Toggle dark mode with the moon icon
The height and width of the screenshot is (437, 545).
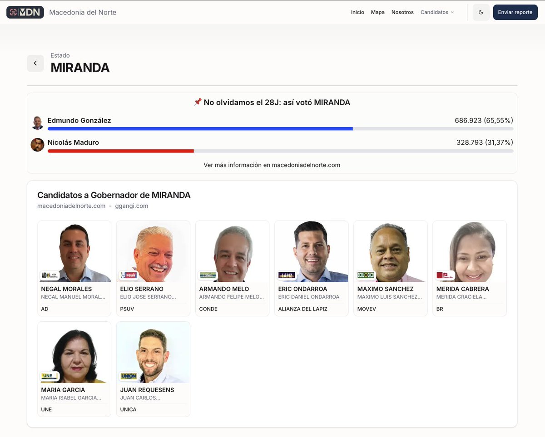tap(481, 12)
